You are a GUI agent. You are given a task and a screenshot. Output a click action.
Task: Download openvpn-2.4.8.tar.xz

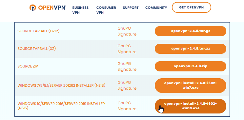click(191, 49)
